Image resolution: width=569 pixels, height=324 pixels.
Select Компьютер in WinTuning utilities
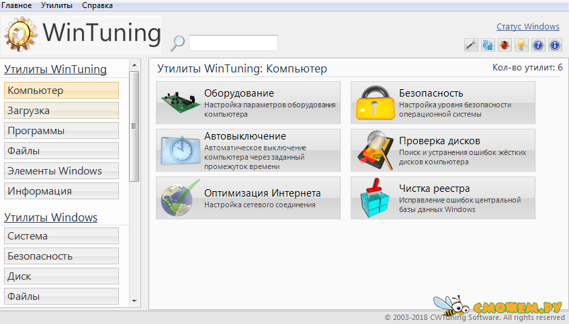61,91
